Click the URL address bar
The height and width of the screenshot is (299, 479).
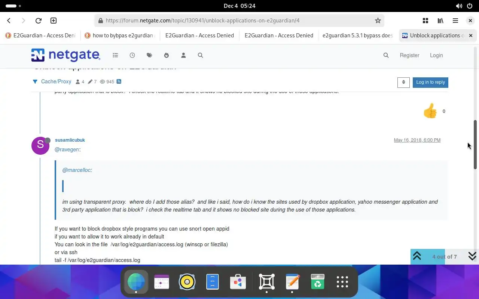[x=239, y=21]
